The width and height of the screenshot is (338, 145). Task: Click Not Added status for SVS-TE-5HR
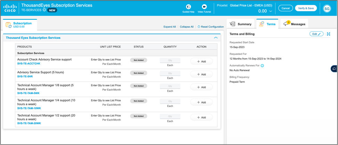139,73
